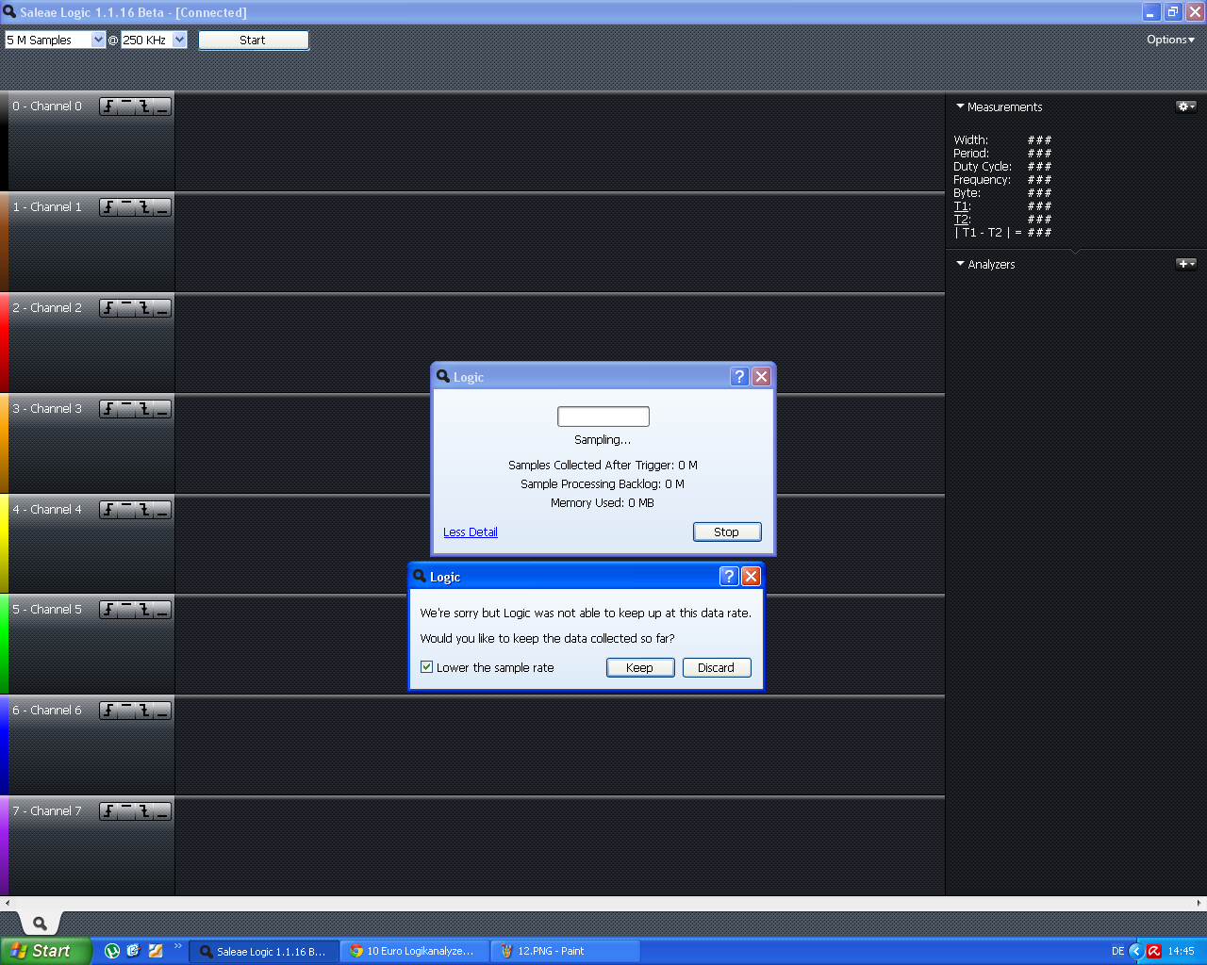The image size is (1207, 965).
Task: Add analyzer with plus button
Action: [x=1185, y=264]
